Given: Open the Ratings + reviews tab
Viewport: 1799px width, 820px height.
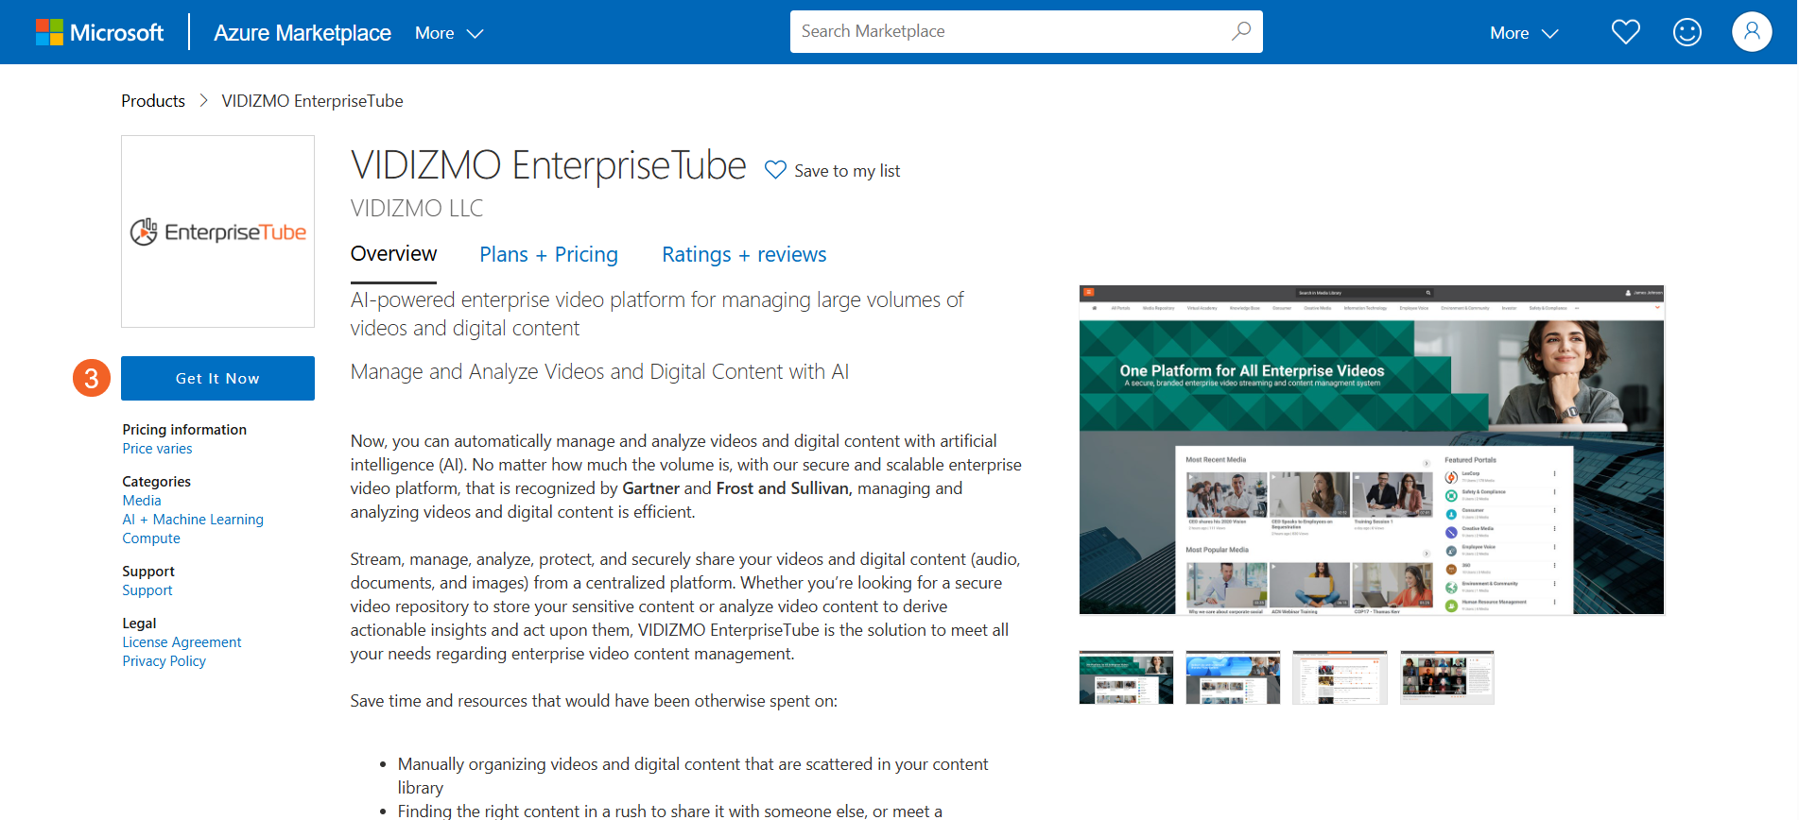Looking at the screenshot, I should click(744, 254).
